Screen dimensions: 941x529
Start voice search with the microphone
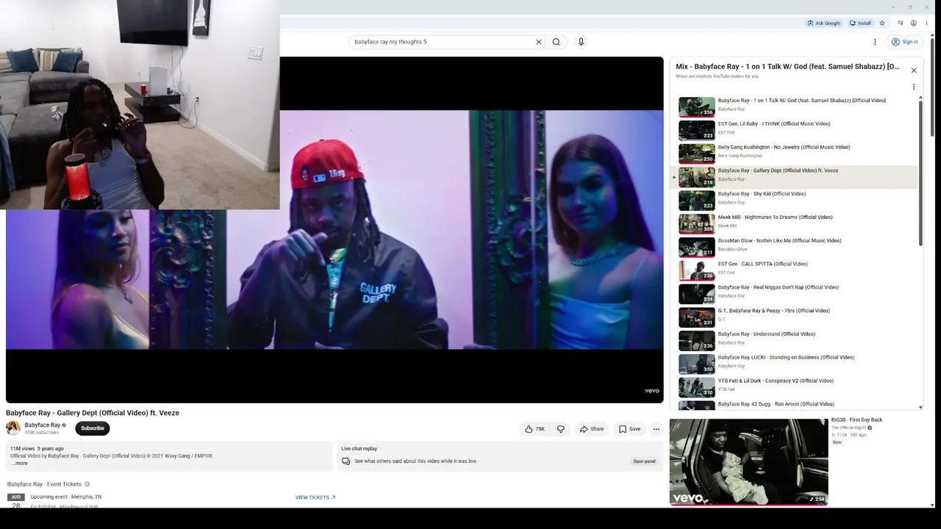(x=581, y=42)
